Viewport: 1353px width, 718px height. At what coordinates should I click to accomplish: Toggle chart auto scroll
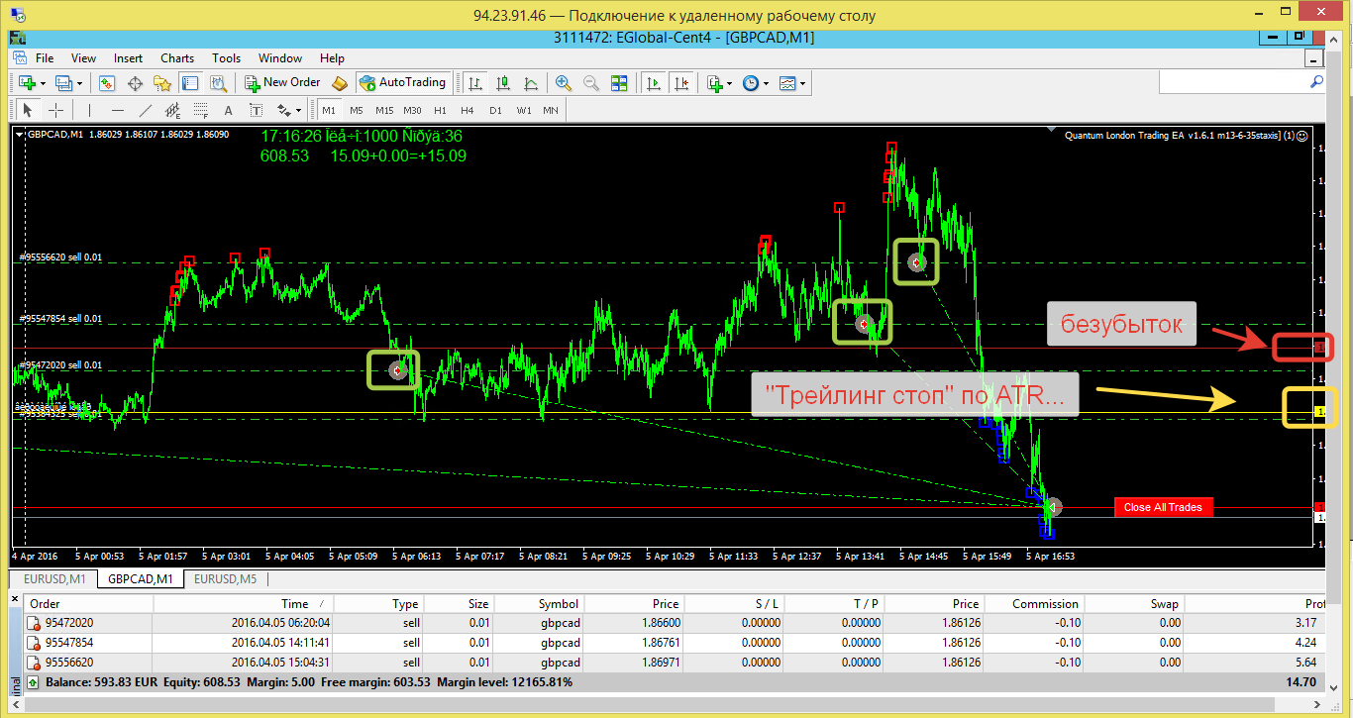coord(654,83)
